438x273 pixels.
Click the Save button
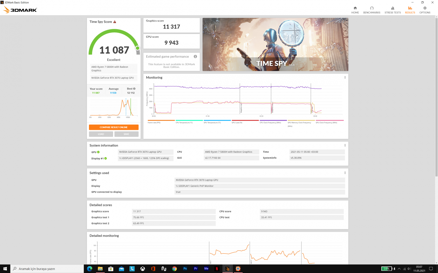[x=126, y=134]
